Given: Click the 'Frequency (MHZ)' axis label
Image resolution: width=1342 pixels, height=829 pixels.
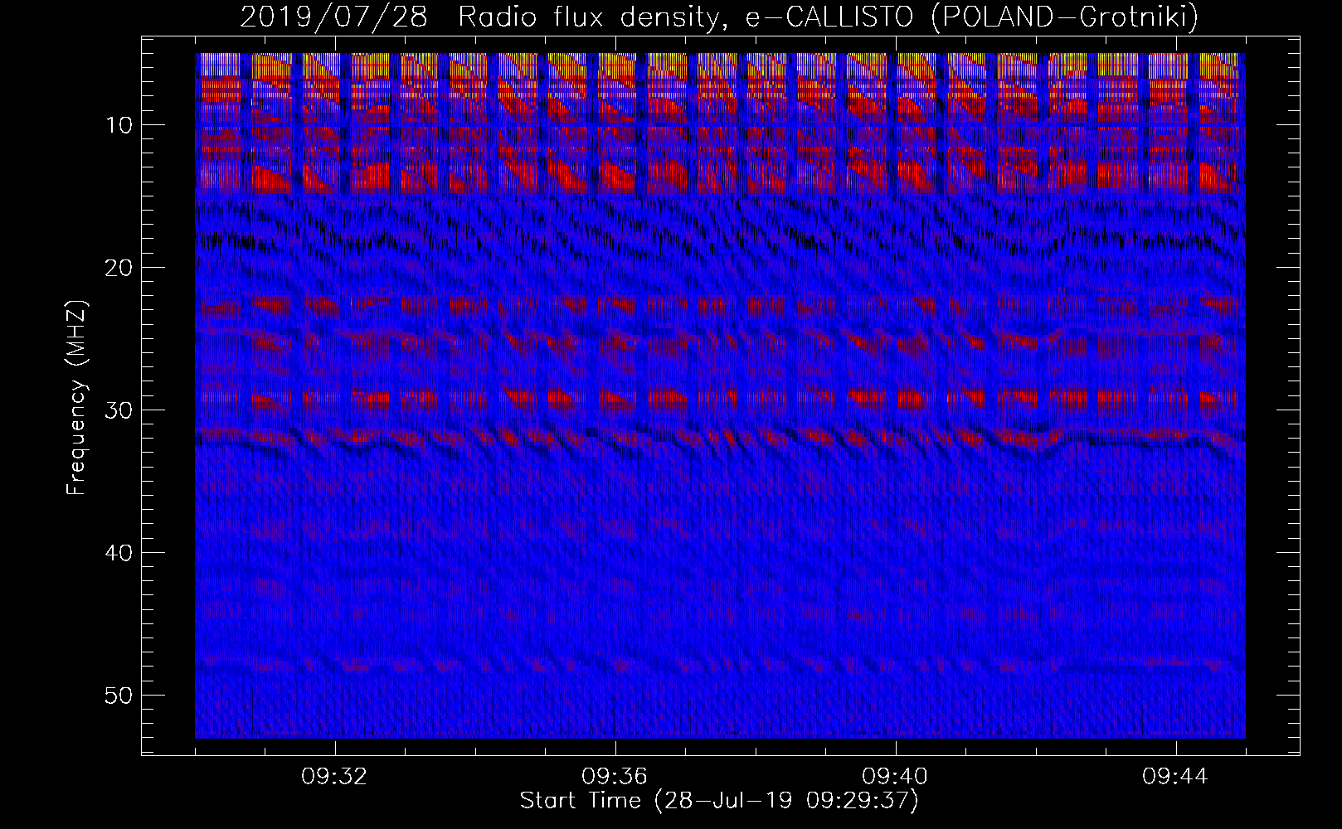Looking at the screenshot, I should (x=77, y=397).
